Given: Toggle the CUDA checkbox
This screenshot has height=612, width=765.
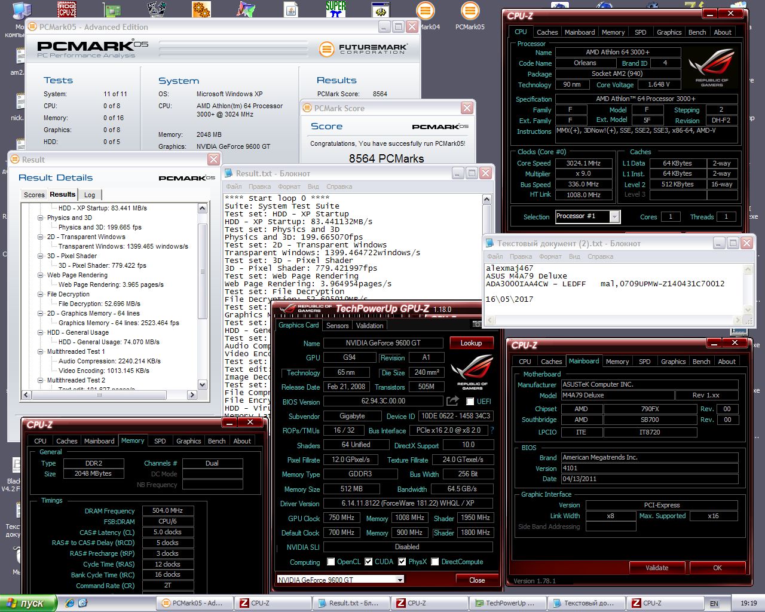Looking at the screenshot, I should tap(369, 562).
